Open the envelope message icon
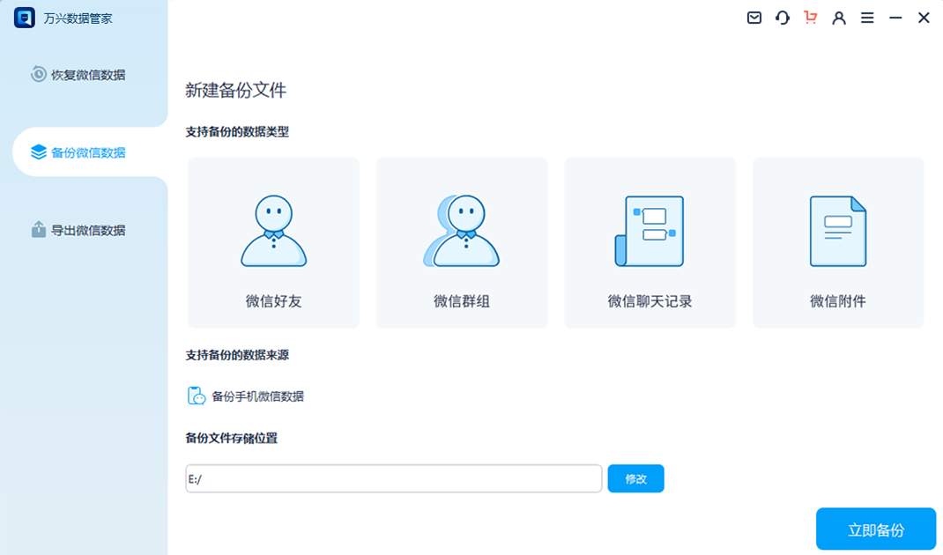 (x=754, y=17)
